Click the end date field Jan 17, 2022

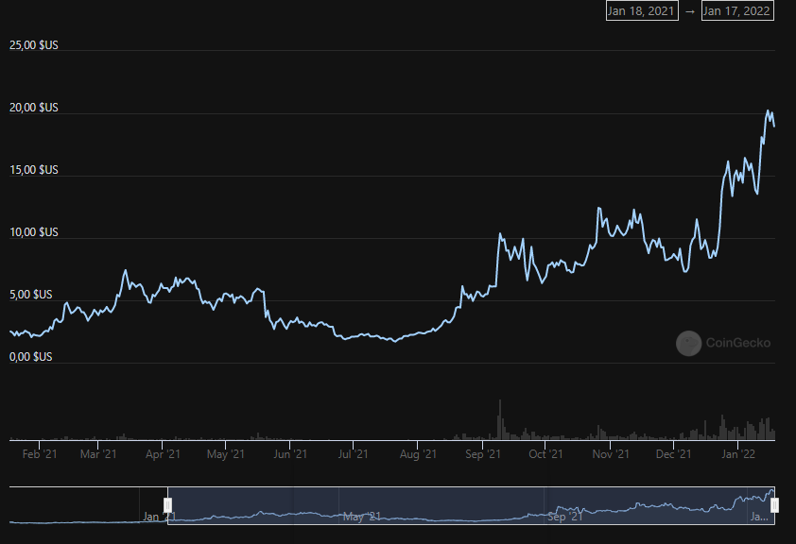[x=737, y=11]
